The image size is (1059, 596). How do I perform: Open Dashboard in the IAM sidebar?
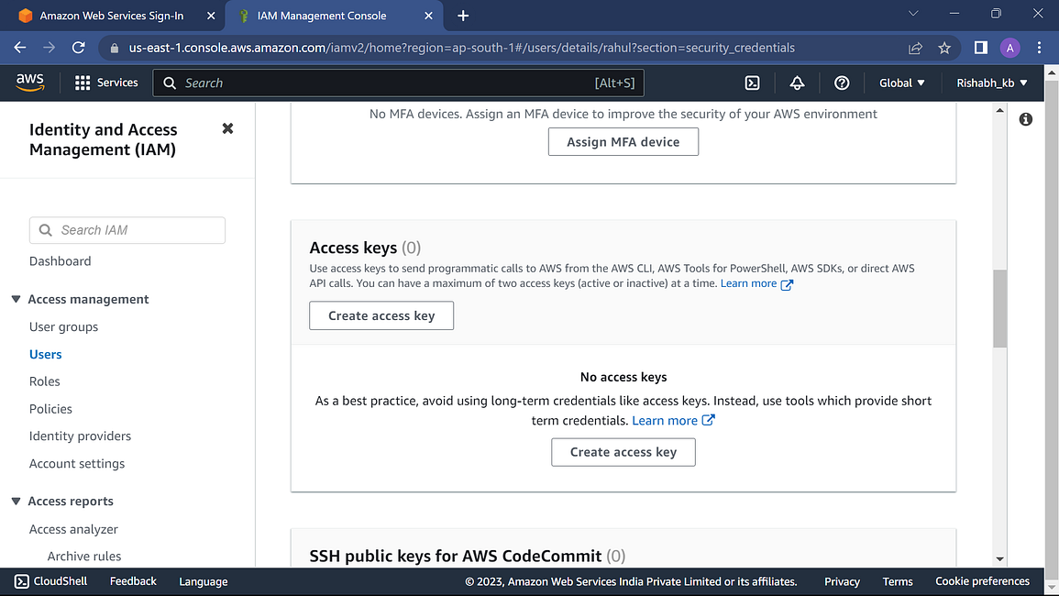(61, 260)
